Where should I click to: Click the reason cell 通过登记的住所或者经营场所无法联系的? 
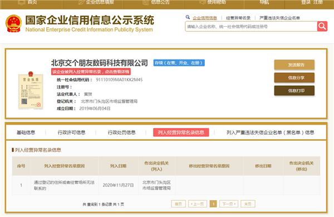64,185
